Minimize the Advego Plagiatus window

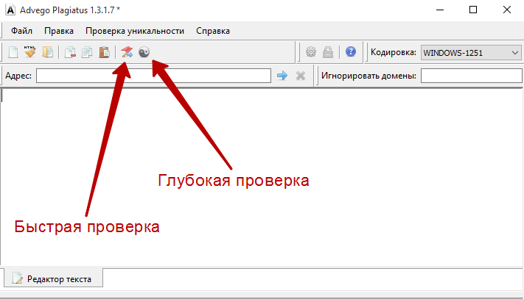coord(440,10)
